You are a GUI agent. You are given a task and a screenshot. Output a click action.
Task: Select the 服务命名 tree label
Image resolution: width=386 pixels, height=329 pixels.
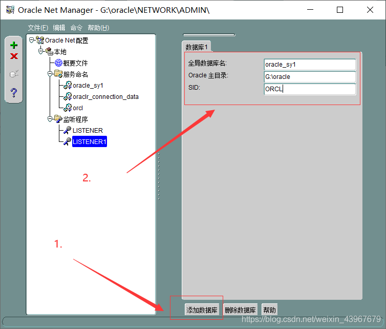pyautogui.click(x=76, y=74)
